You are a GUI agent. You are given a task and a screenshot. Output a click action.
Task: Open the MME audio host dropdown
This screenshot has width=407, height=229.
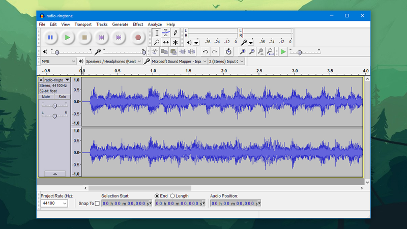[58, 61]
